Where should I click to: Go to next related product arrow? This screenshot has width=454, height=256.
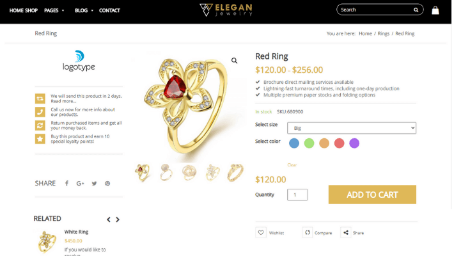coord(118,220)
